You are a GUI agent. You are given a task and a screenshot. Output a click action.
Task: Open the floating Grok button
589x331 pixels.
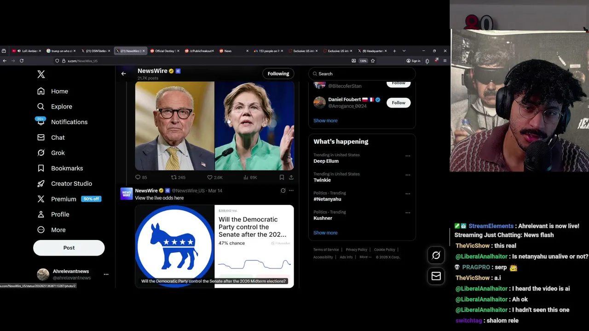436,255
